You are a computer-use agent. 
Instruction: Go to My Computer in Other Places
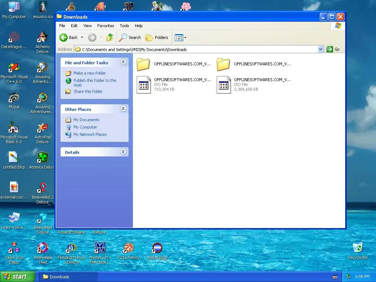pyautogui.click(x=85, y=127)
